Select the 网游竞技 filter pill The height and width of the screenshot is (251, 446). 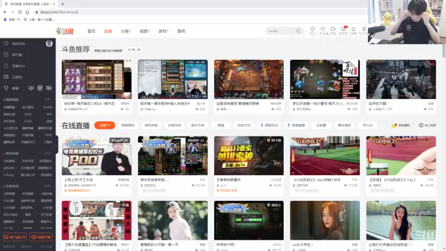pos(128,125)
